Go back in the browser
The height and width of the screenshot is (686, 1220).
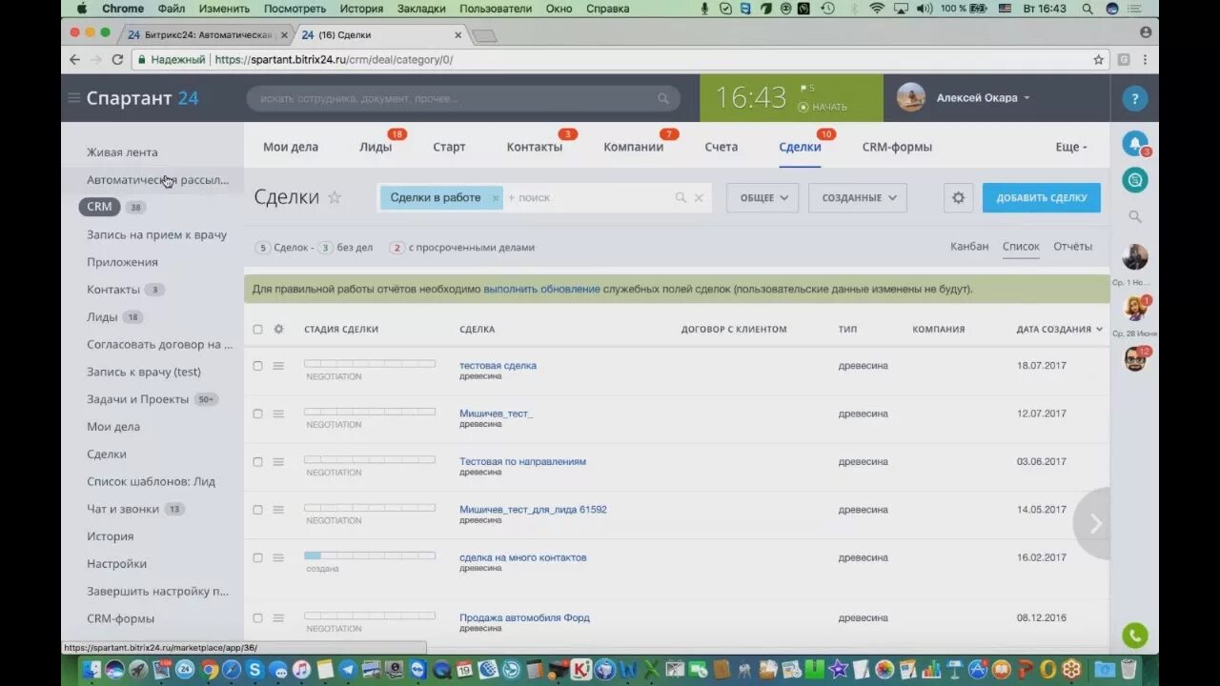coord(75,59)
